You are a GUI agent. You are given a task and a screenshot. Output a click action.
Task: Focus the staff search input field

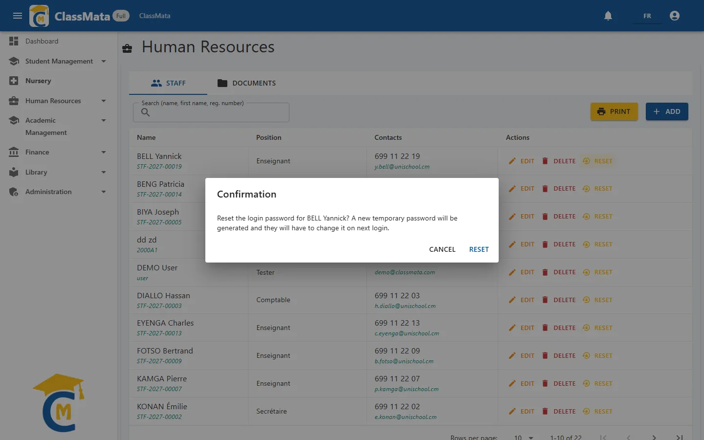(x=211, y=112)
